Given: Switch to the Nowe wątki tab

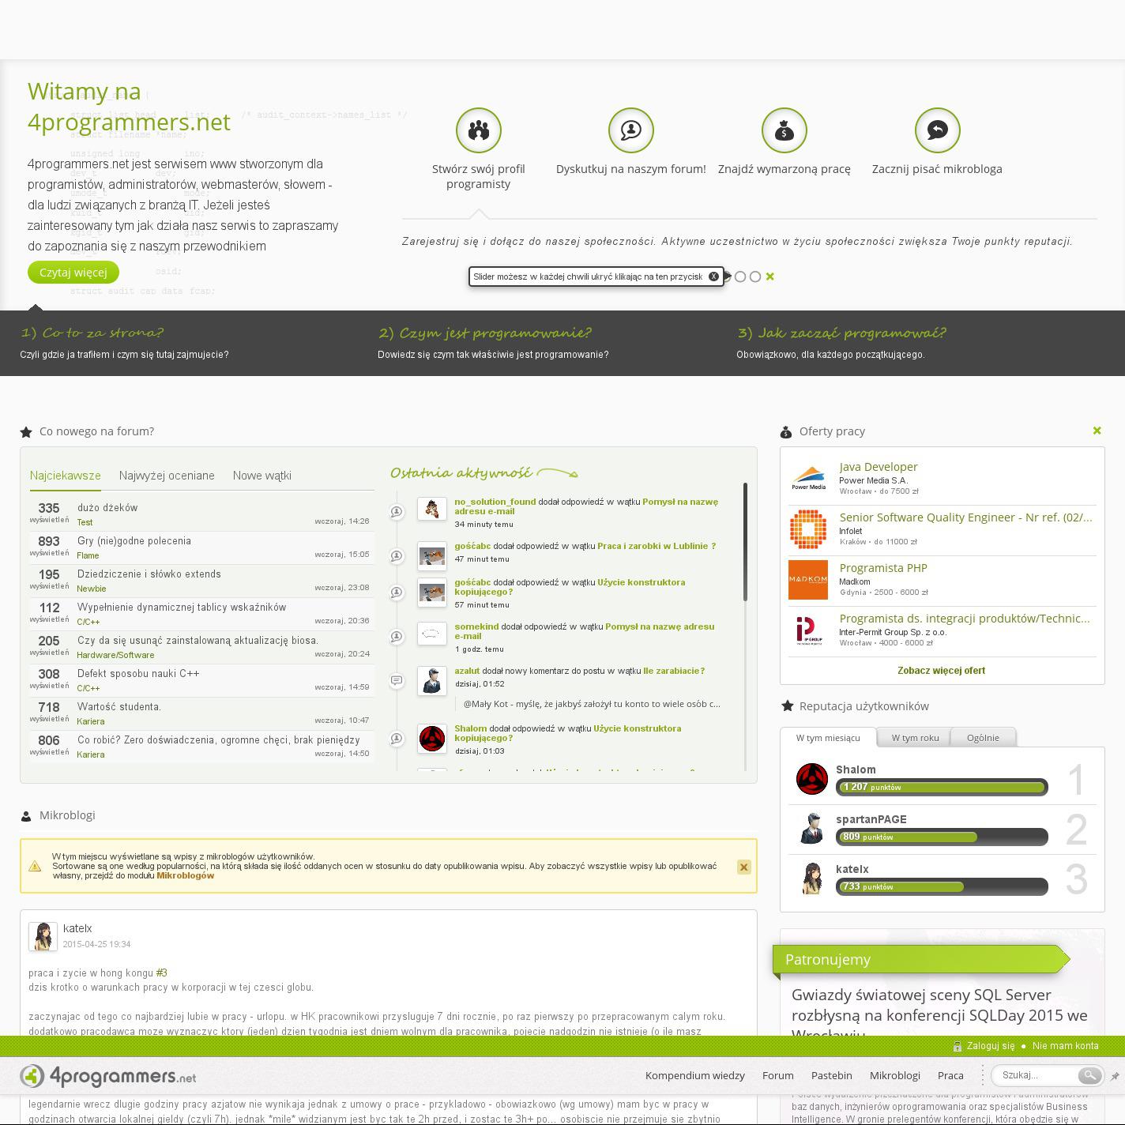Looking at the screenshot, I should [262, 476].
